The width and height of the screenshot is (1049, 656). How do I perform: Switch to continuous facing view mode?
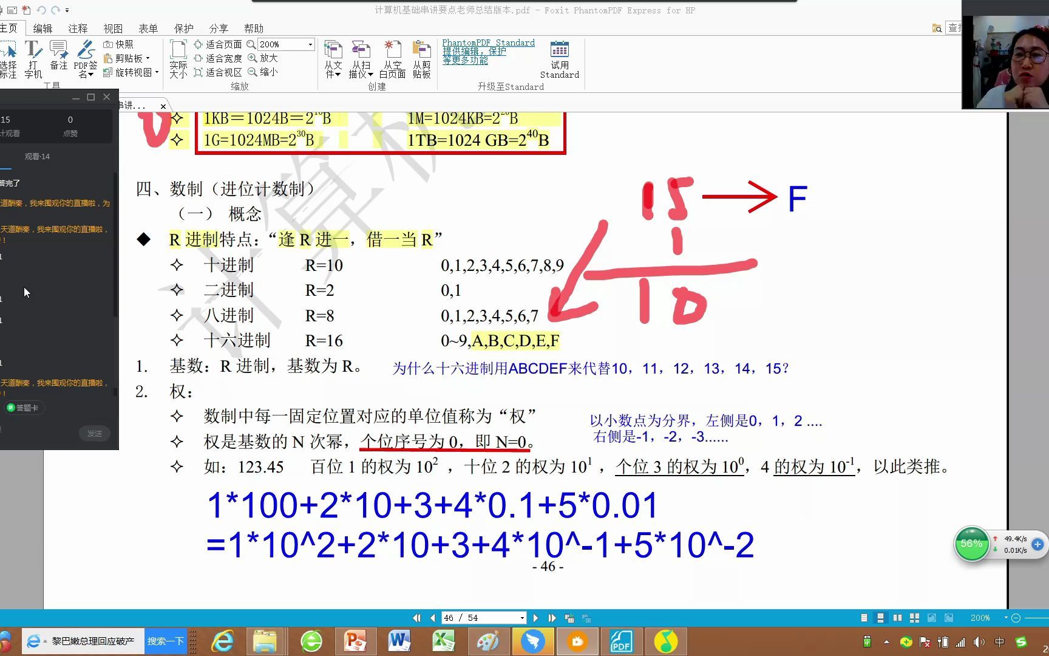[x=914, y=618]
